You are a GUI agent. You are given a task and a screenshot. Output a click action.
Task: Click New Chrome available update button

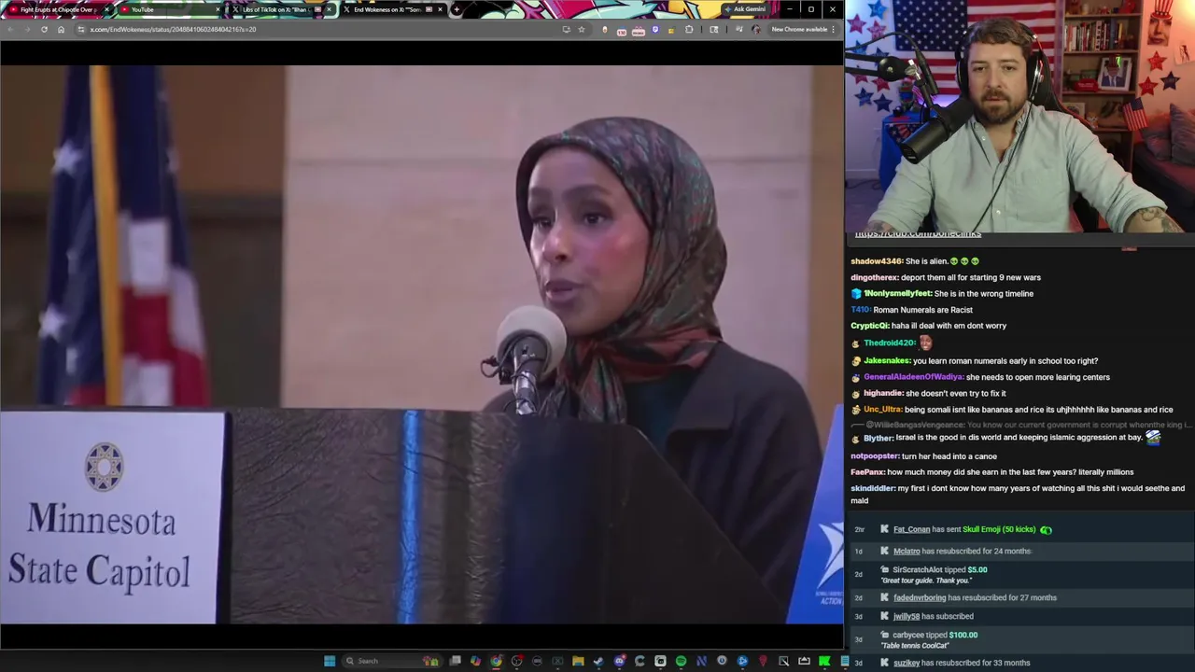(x=799, y=29)
